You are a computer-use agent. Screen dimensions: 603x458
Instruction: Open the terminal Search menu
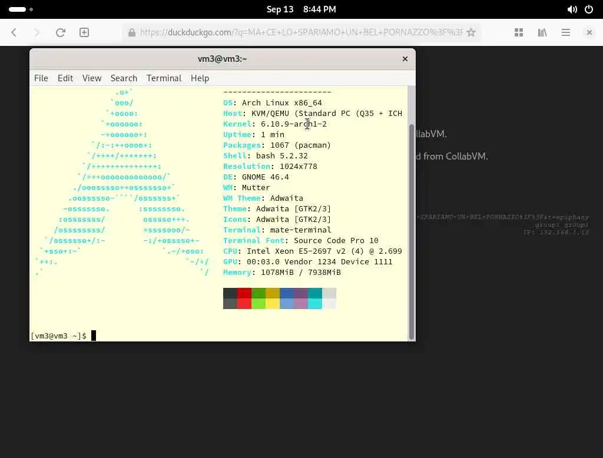pyautogui.click(x=124, y=78)
